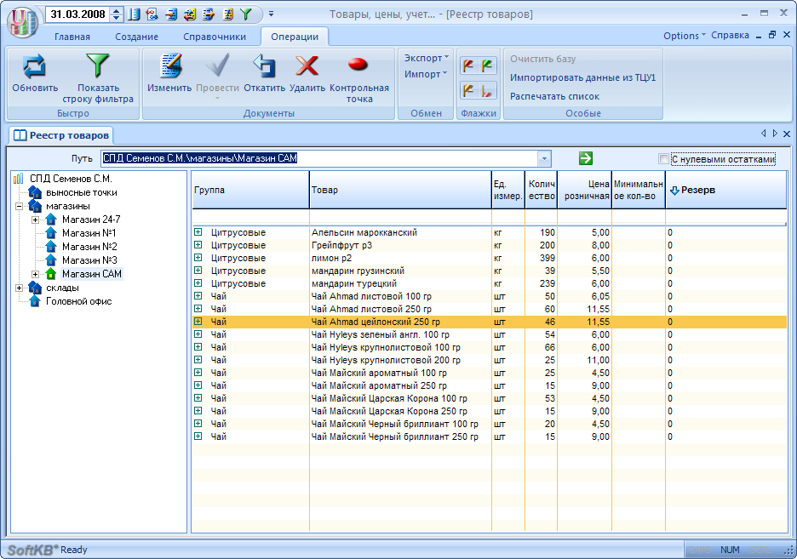
Task: Sort by the Цена розничная column header
Action: click(584, 190)
